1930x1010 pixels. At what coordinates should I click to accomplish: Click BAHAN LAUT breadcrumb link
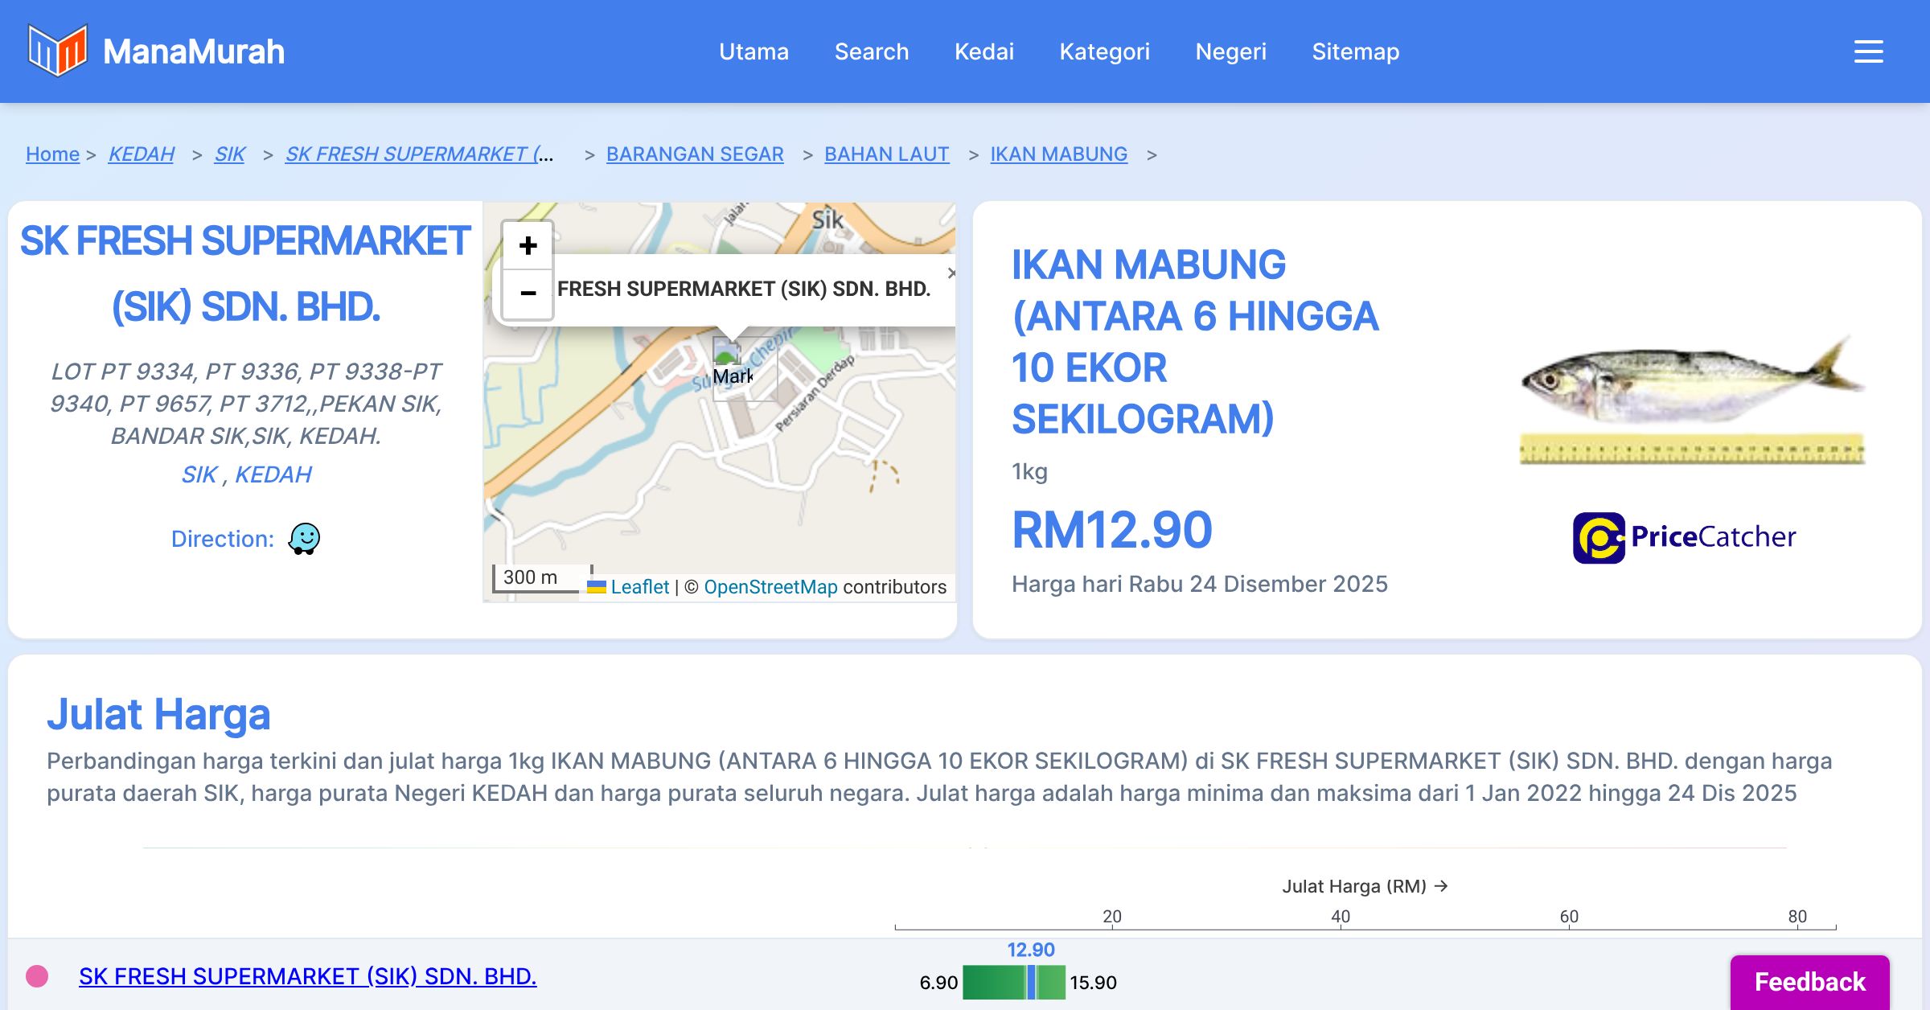coord(886,154)
